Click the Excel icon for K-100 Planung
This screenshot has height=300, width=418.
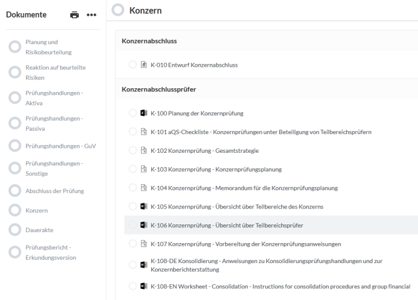144,113
